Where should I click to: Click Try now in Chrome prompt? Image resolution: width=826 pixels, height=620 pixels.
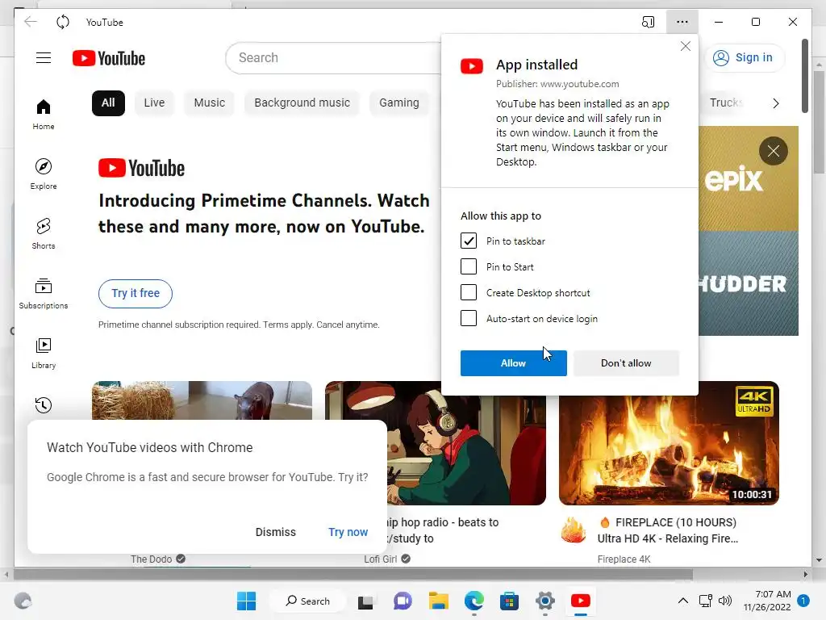click(348, 532)
